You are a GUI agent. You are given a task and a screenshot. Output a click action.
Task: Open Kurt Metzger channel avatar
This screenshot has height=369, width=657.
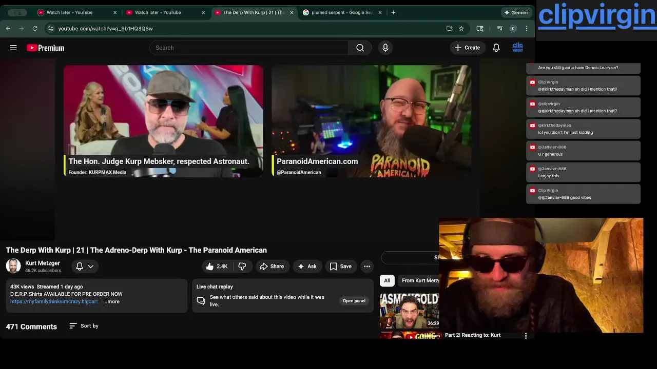(x=13, y=266)
